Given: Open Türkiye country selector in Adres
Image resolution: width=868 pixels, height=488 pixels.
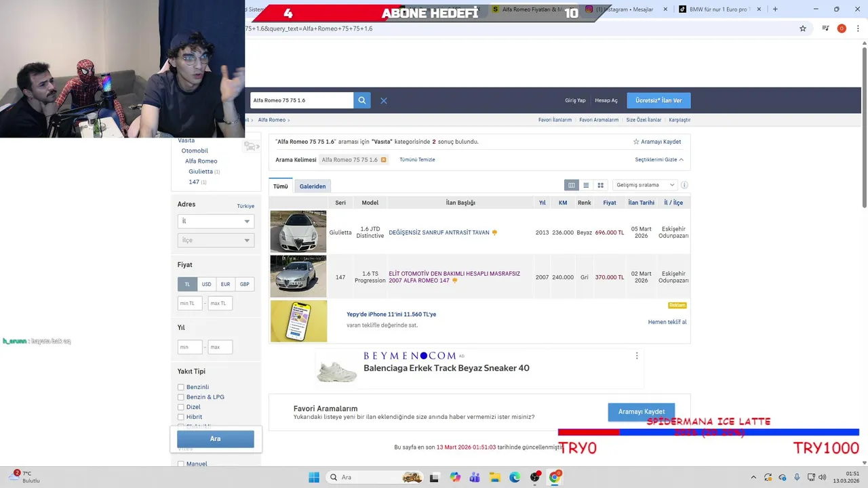Looking at the screenshot, I should 245,206.
